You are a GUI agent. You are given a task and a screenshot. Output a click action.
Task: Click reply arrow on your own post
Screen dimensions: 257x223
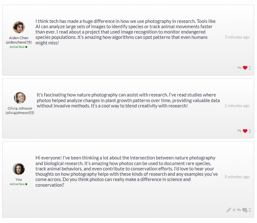(239, 210)
